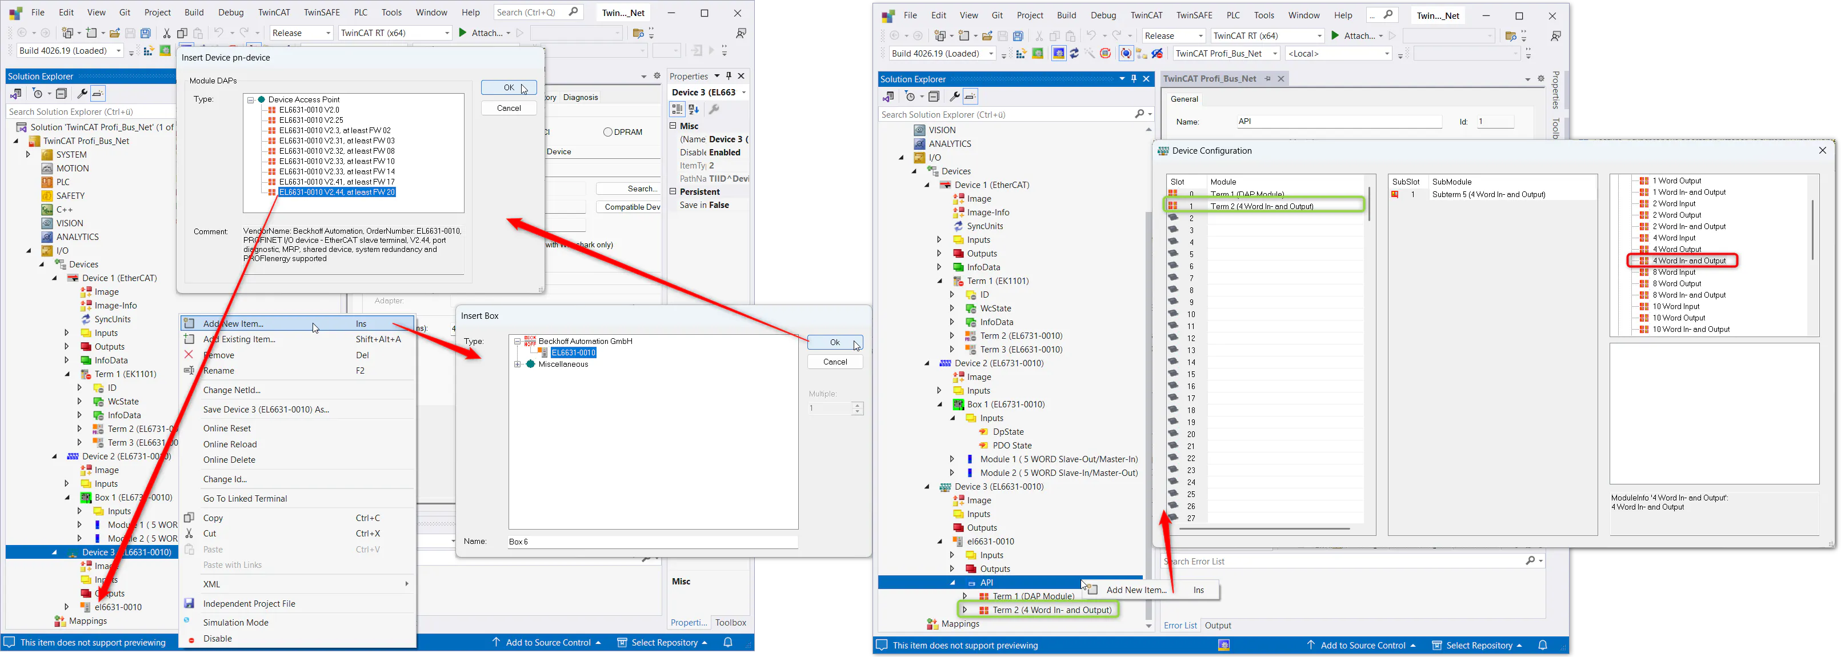
Task: Open TwinSAFE menu in the right window
Action: tap(1194, 15)
